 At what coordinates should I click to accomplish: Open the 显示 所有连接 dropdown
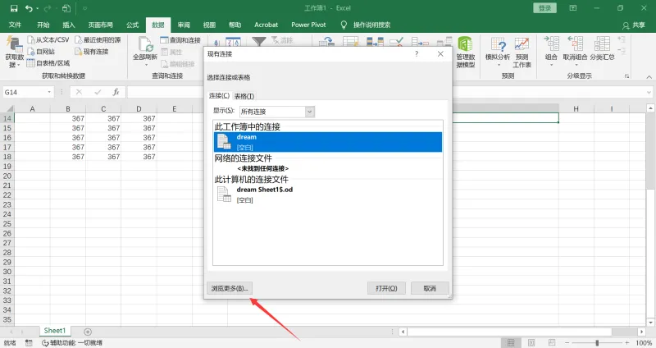[x=310, y=112]
